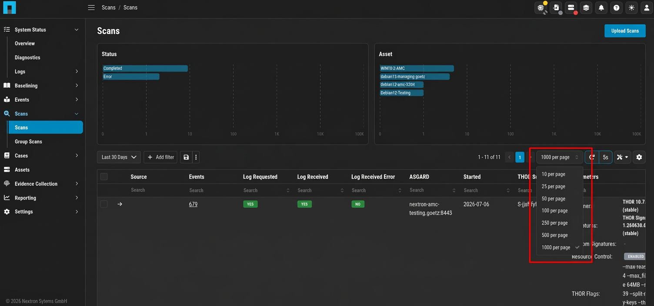Click the Nextron logo in top-left corner
The image size is (654, 306).
point(9,7)
